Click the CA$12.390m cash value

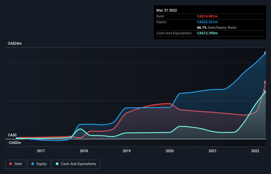tap(207, 33)
